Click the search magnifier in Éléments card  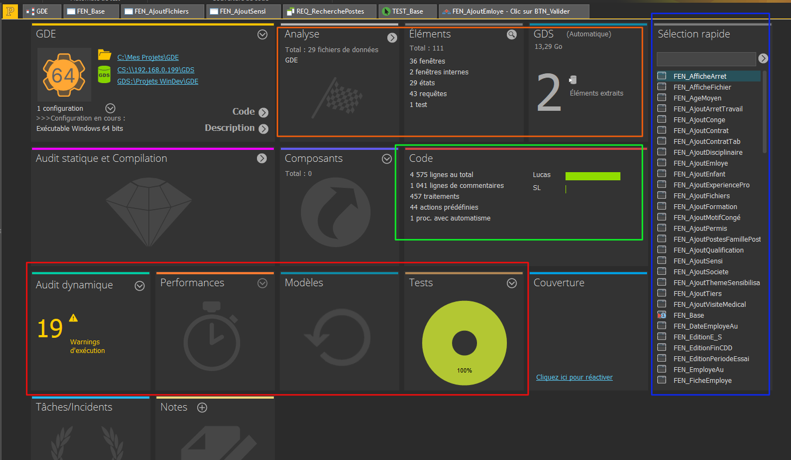[512, 35]
